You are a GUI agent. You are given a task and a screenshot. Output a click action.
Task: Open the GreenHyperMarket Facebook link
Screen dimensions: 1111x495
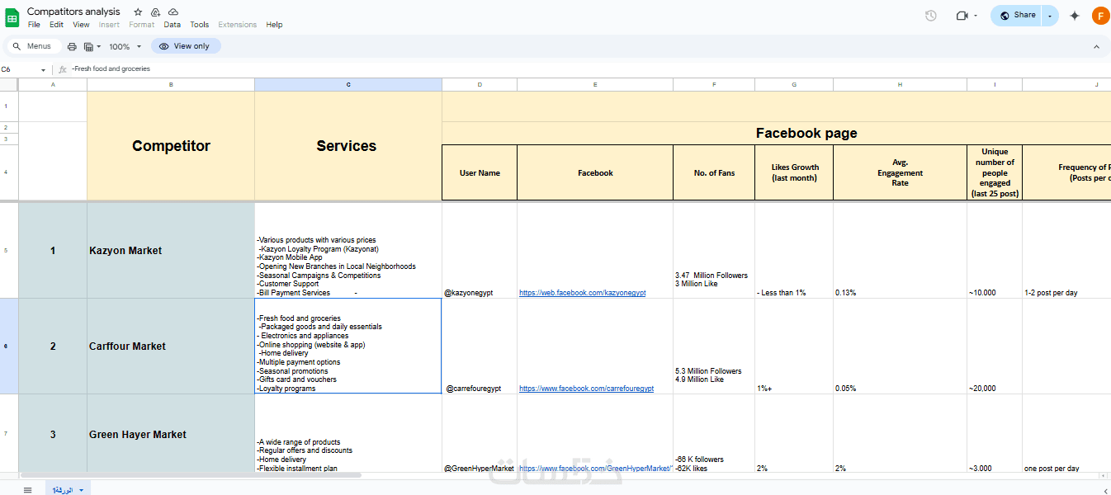596,469
